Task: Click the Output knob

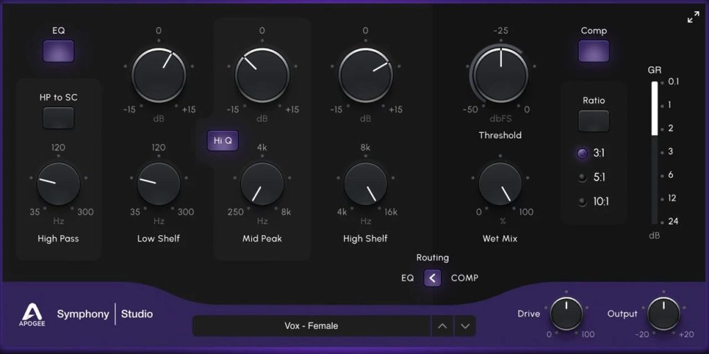Action: (x=663, y=314)
